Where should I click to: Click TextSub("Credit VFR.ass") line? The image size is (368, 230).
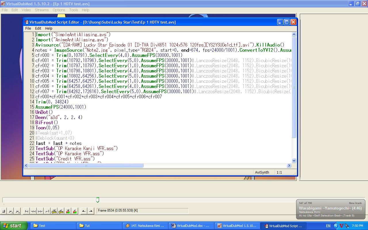pyautogui.click(x=65, y=159)
